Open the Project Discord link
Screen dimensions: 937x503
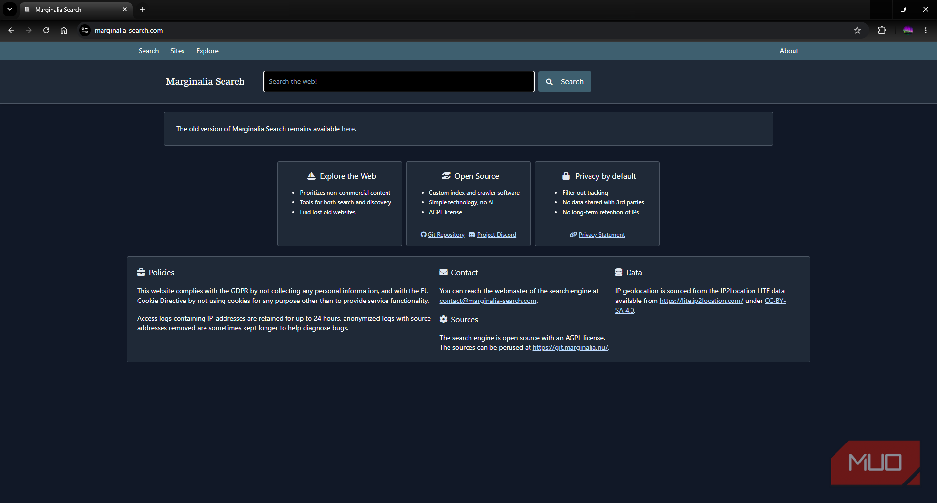click(492, 235)
